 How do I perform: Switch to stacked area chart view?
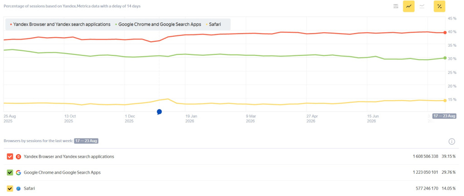point(396,6)
